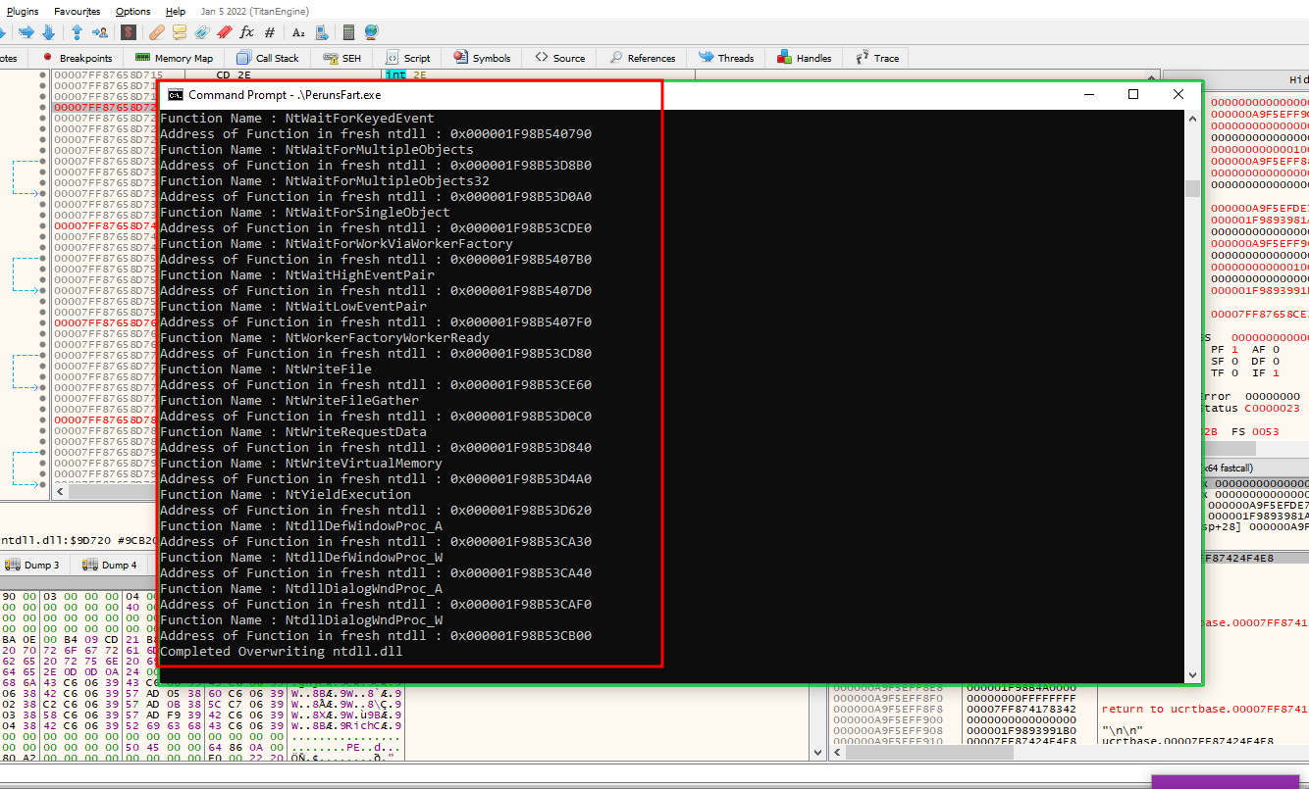Click the bookmarks red ribbon icon
The image size is (1309, 789).
coord(224,32)
